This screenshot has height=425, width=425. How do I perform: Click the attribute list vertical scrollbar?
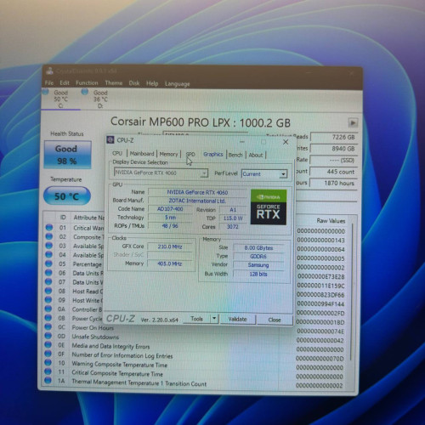tap(352, 292)
